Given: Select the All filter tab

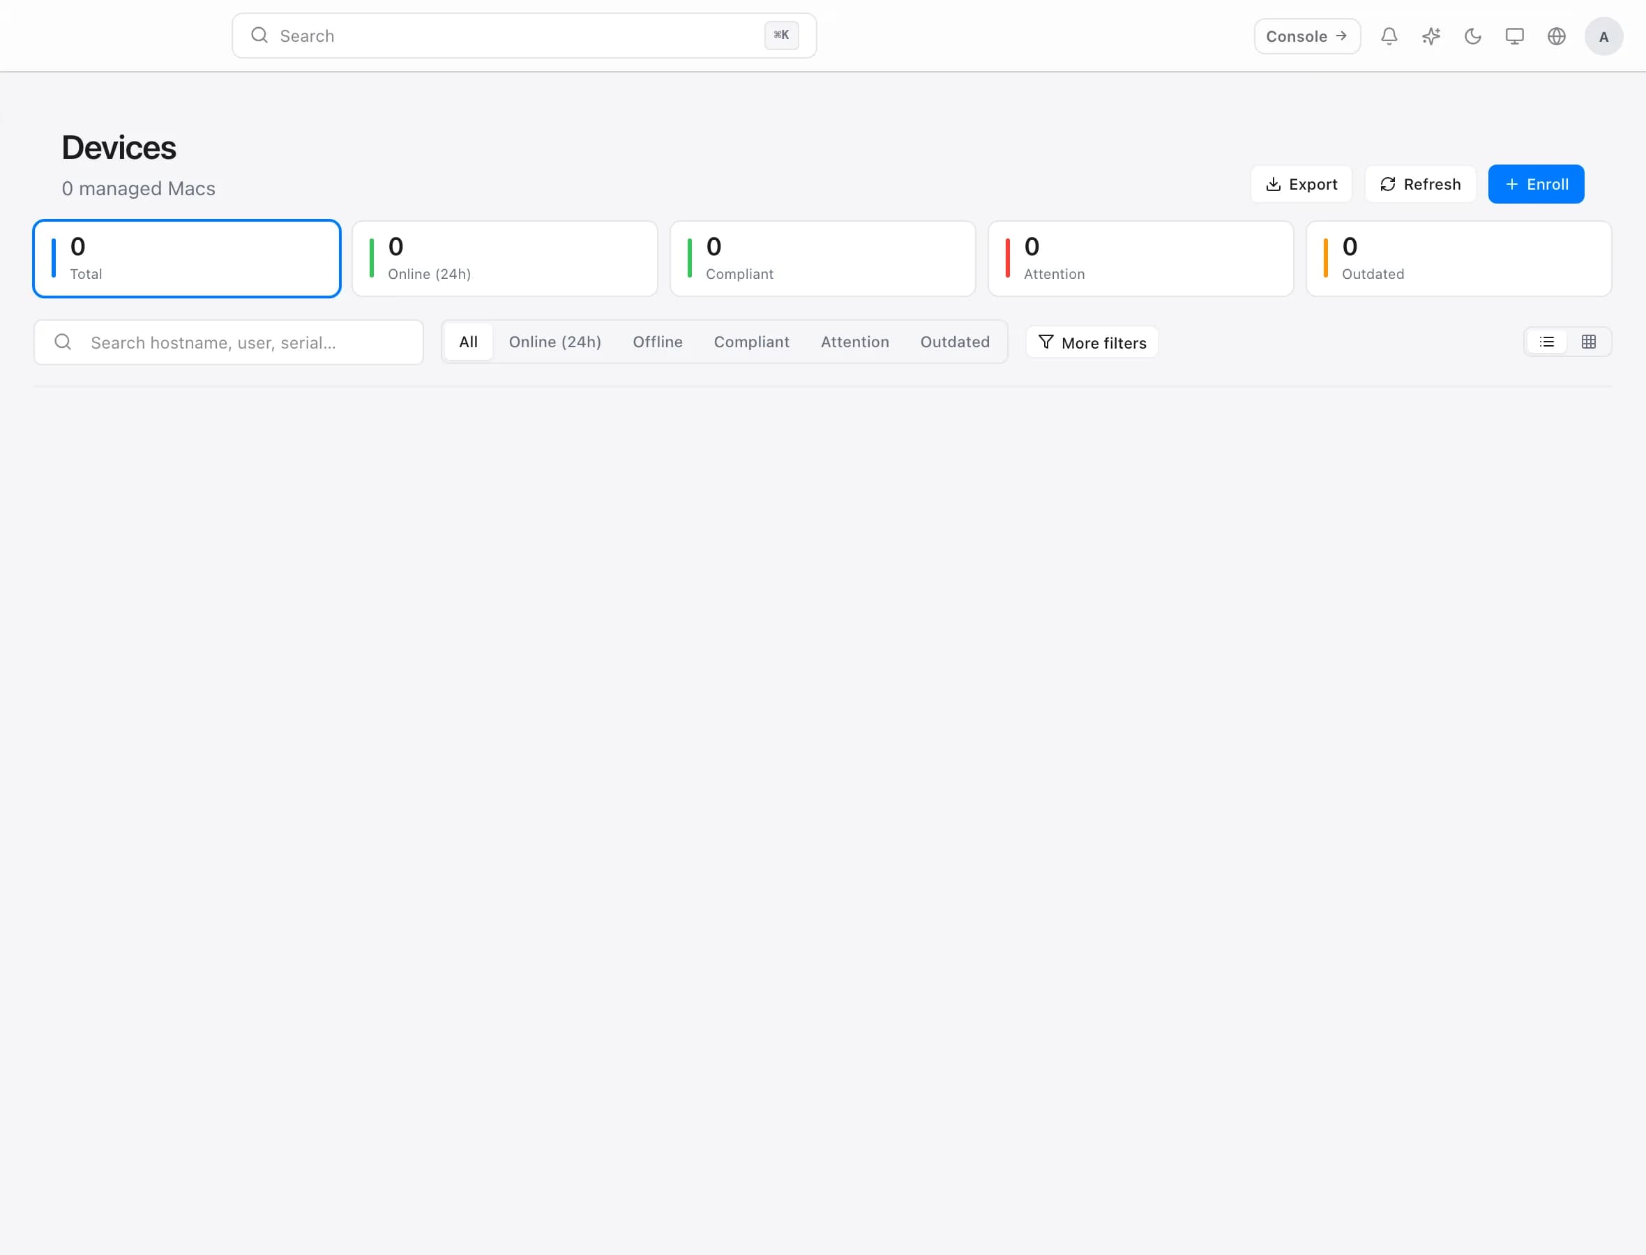Looking at the screenshot, I should tap(469, 342).
